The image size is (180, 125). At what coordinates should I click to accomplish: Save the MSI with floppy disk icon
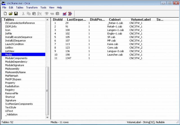16,14
